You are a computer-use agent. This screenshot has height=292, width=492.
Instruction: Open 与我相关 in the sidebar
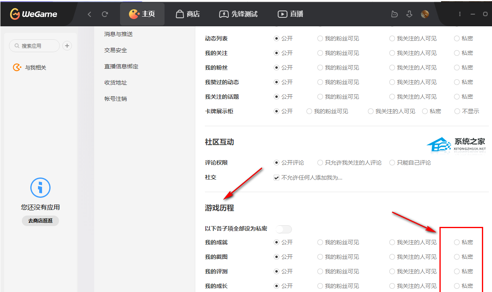[x=30, y=68]
